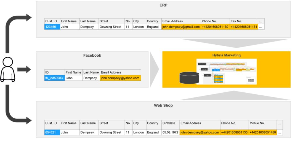This screenshot has width=298, height=143.
Task: Click ERP "Last Name" header
Action: coord(89,21)
